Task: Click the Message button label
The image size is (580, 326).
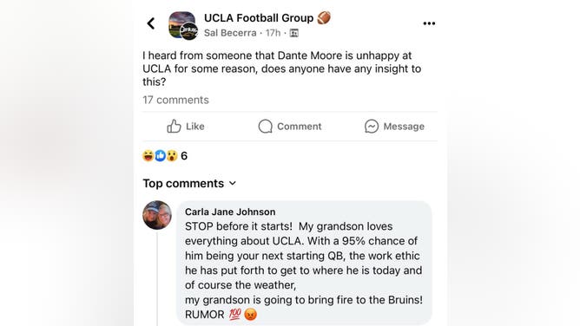Action: [x=404, y=127]
